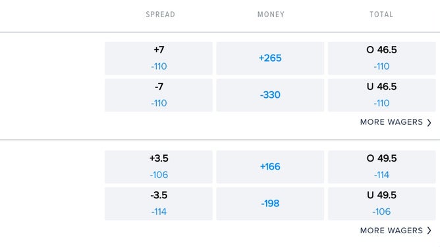Choose Under 46.5 total at -110
440x247 pixels.
click(x=381, y=95)
